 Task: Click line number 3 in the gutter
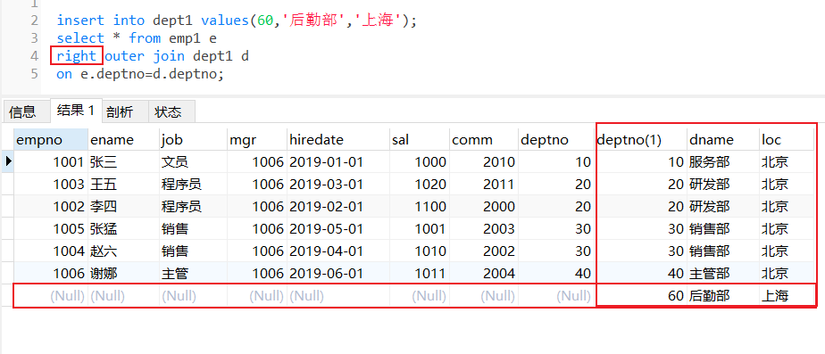tap(34, 37)
